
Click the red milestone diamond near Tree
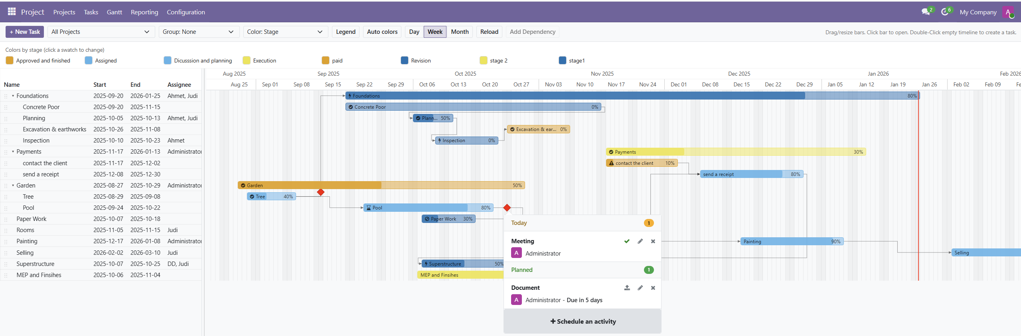click(x=320, y=192)
